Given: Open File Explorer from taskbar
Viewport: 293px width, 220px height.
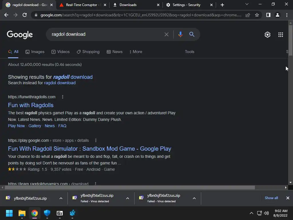Looking at the screenshot, I should point(22,213).
